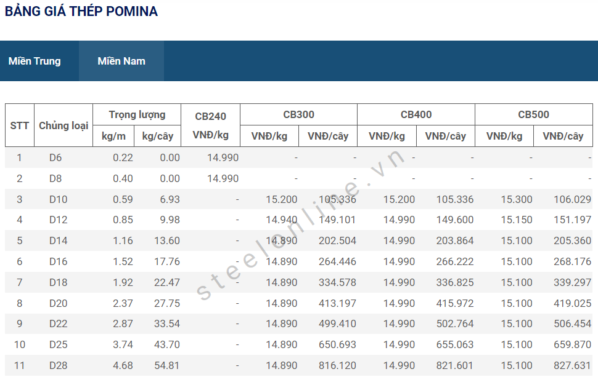Select the D22 product cell

58,323
